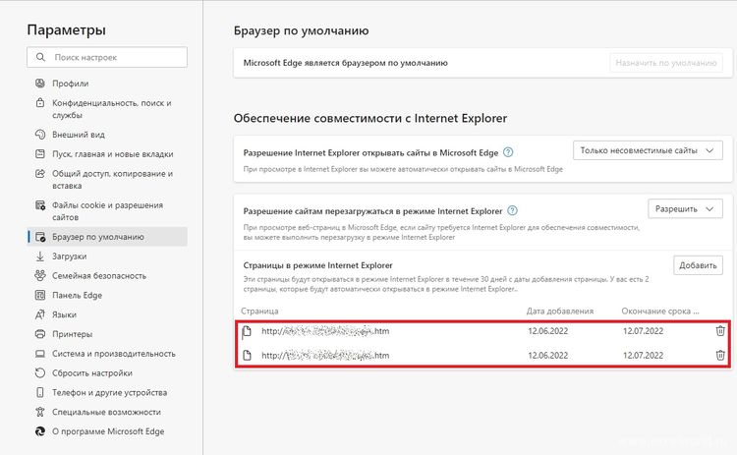Open Панель Edge settings
This screenshot has height=455, width=737.
[77, 295]
